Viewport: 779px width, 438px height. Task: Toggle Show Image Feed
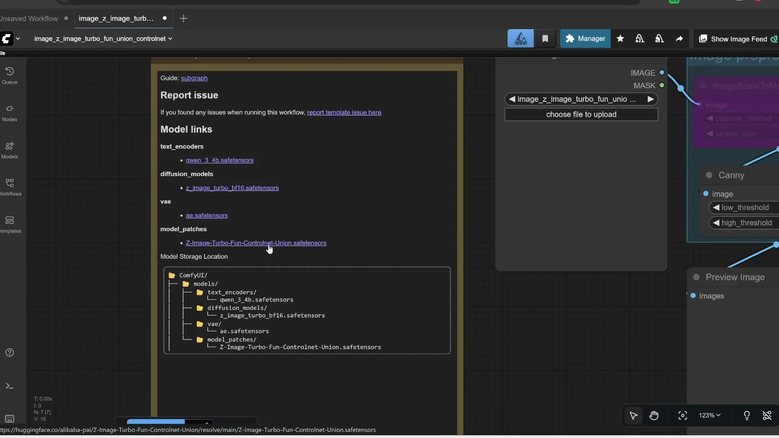tap(736, 39)
